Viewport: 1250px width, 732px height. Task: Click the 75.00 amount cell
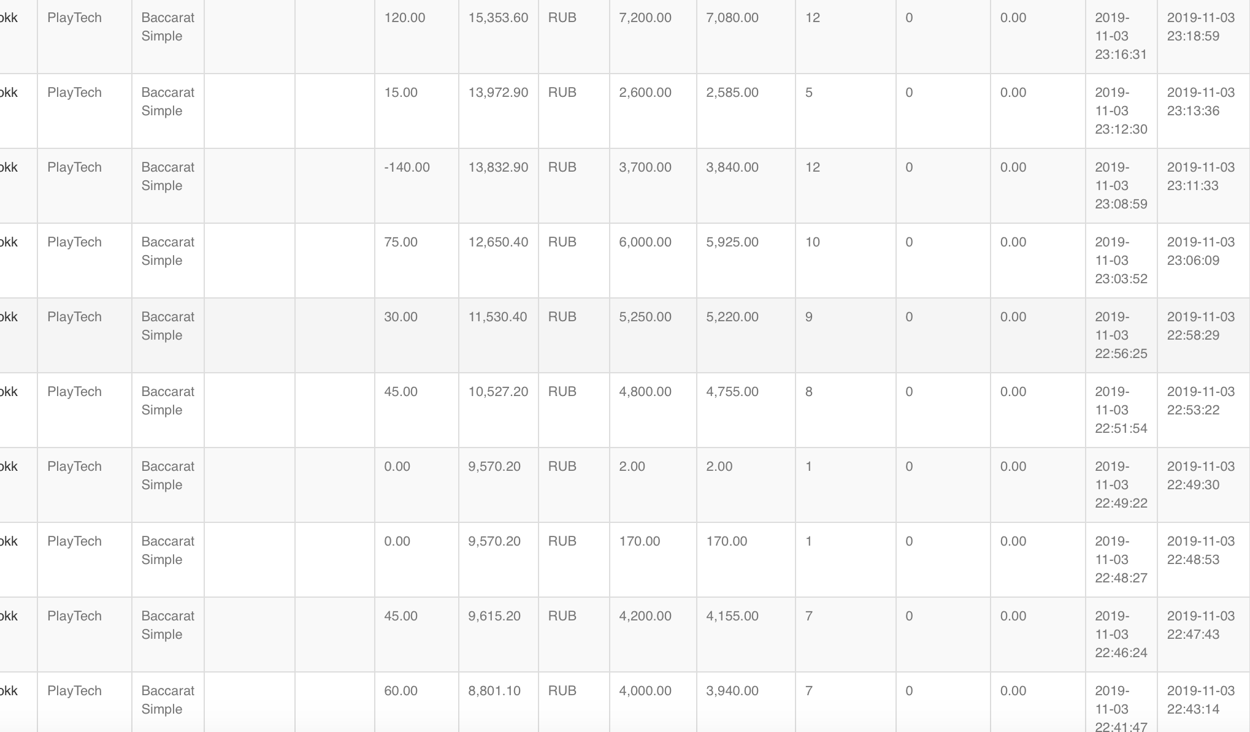tap(401, 242)
